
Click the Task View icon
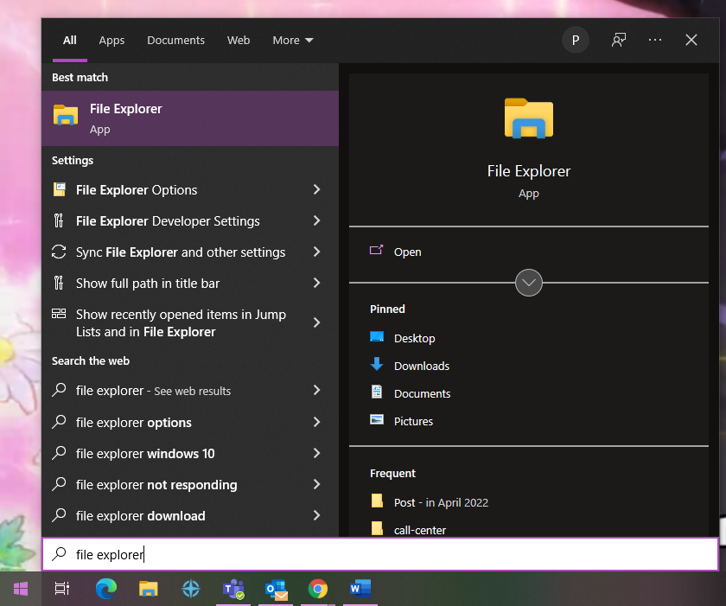click(61, 589)
